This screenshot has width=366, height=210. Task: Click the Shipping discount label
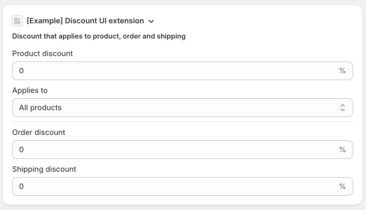pos(44,169)
